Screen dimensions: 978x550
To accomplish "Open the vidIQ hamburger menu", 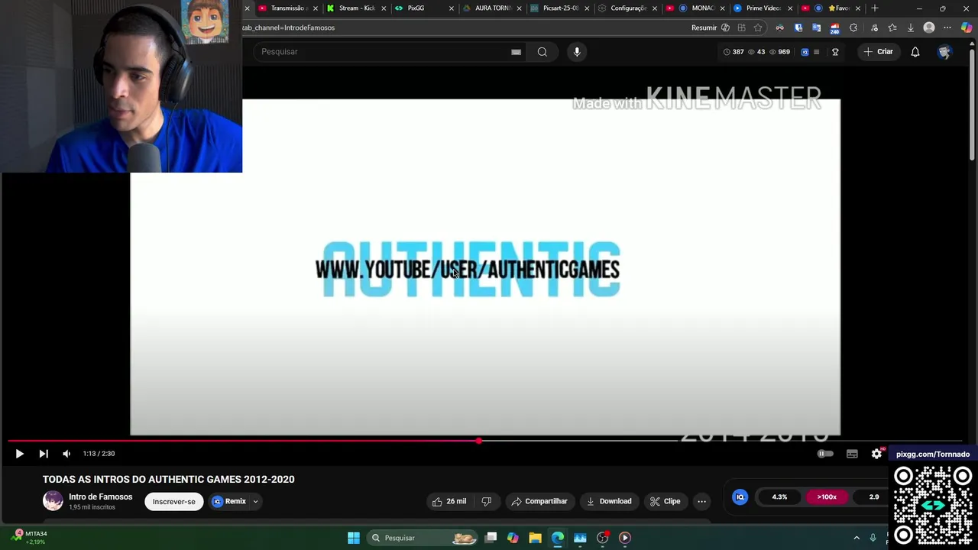I will 816,52.
